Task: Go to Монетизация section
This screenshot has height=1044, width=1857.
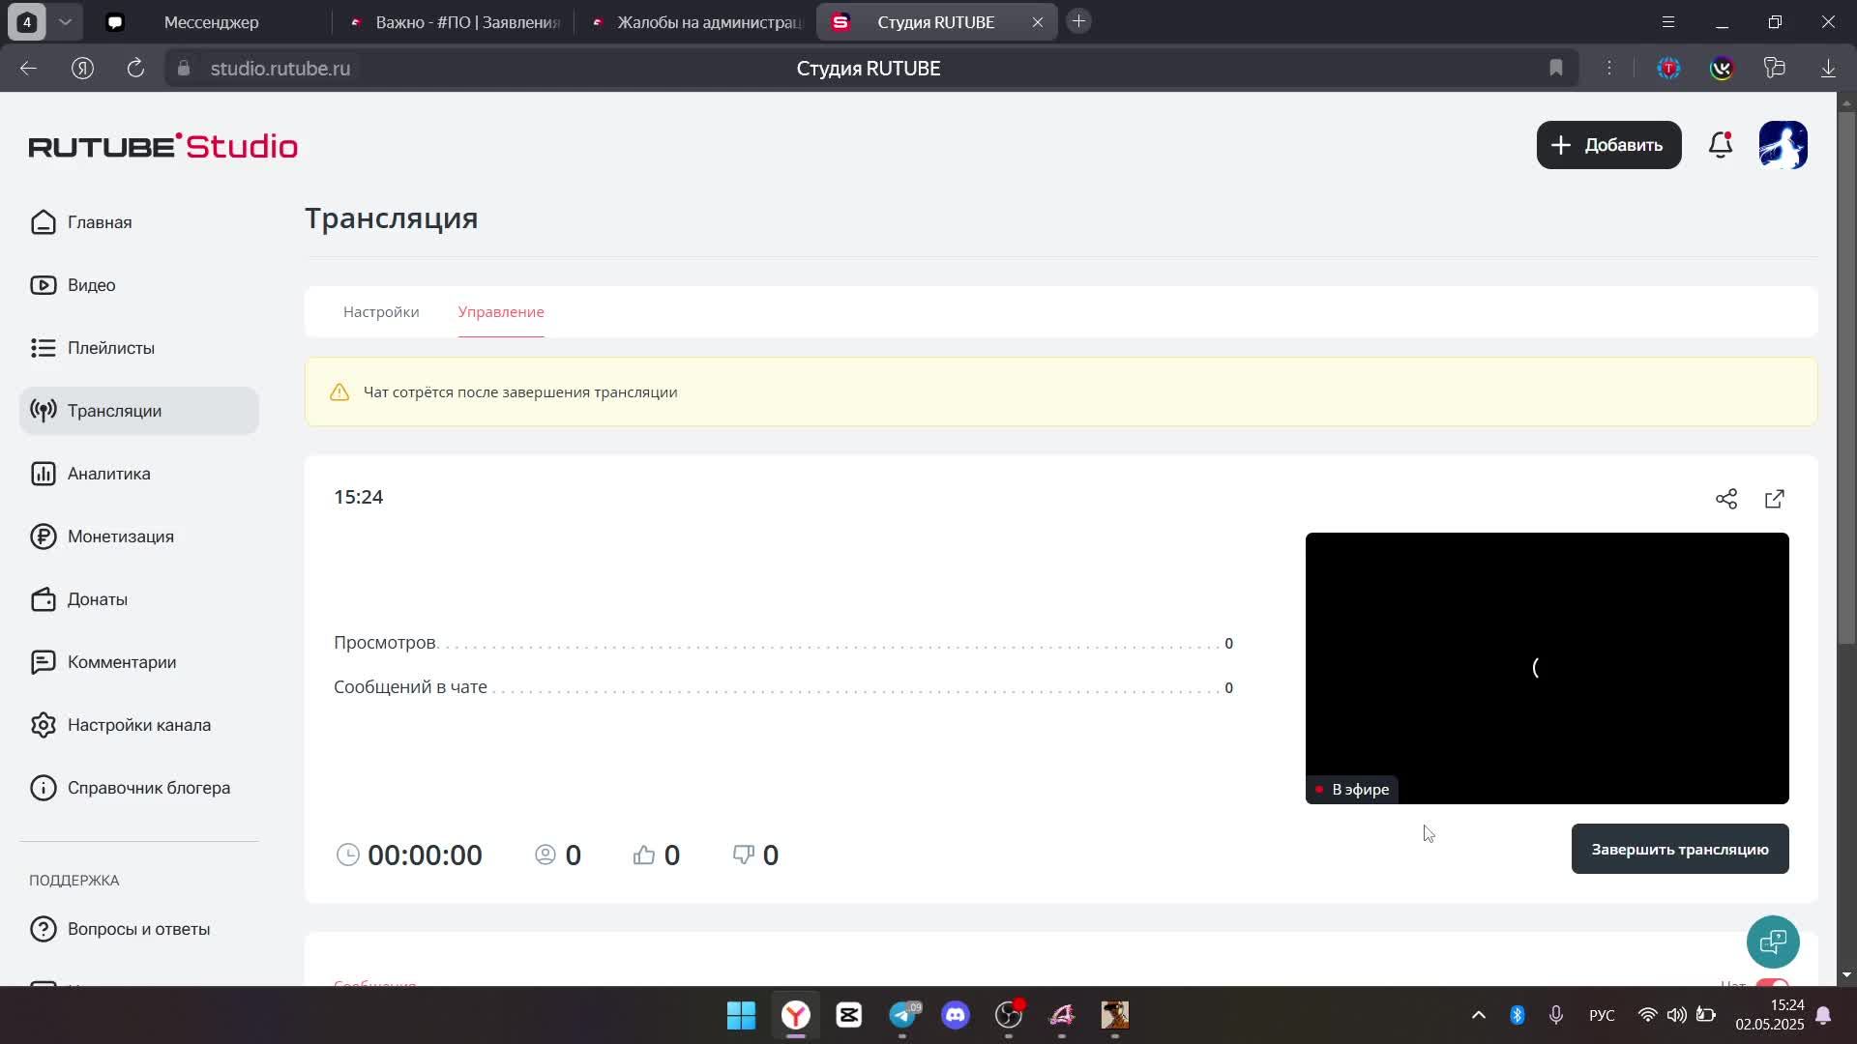Action: (x=120, y=536)
